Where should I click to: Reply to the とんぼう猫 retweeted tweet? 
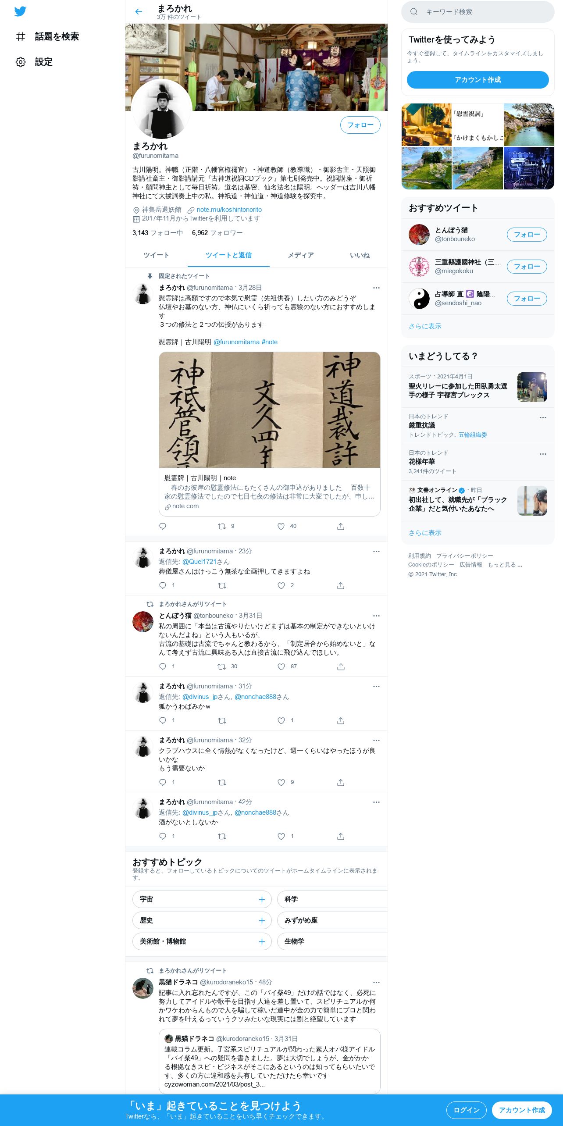coord(163,666)
